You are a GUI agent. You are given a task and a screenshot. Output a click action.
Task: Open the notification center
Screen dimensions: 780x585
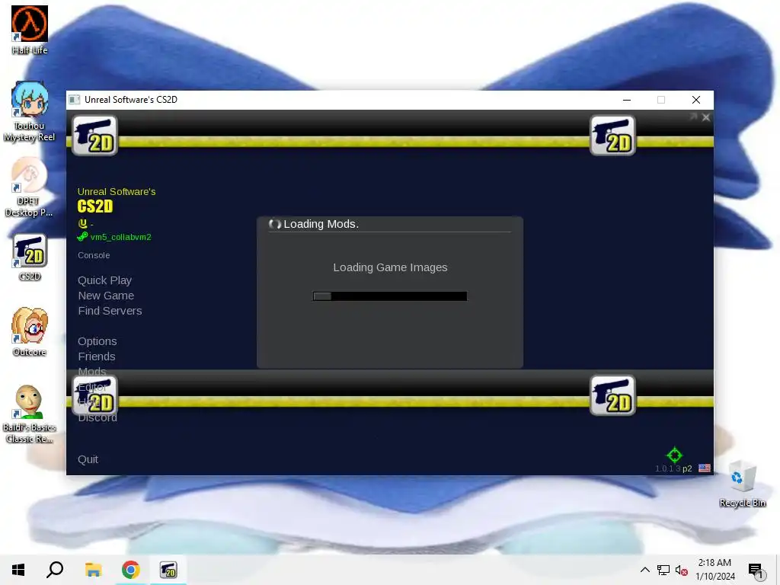(756, 571)
